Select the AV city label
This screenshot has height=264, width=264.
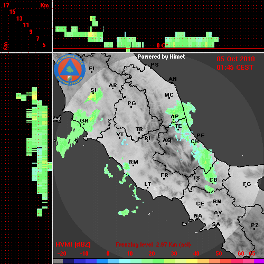[218, 213]
